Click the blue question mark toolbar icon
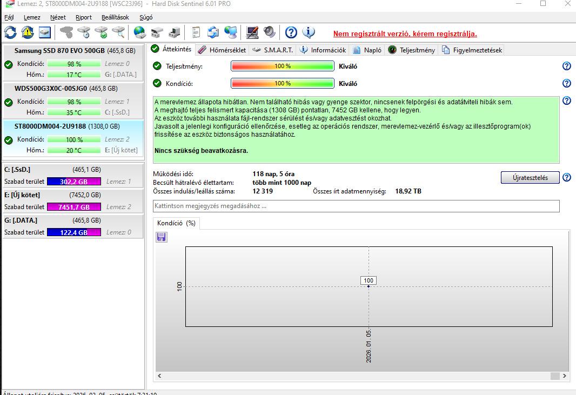Viewport: 576px width, 395px height. [x=291, y=32]
